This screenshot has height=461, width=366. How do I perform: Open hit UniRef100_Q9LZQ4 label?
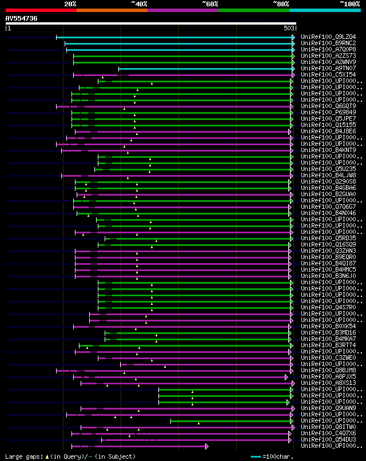coord(328,37)
